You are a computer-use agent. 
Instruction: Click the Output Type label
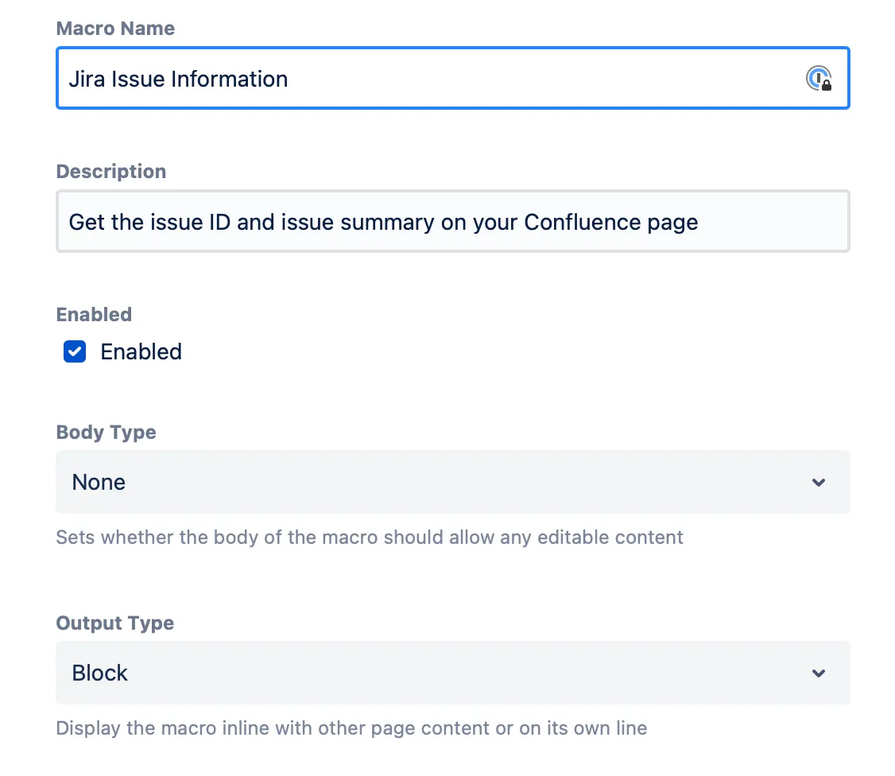pos(115,623)
